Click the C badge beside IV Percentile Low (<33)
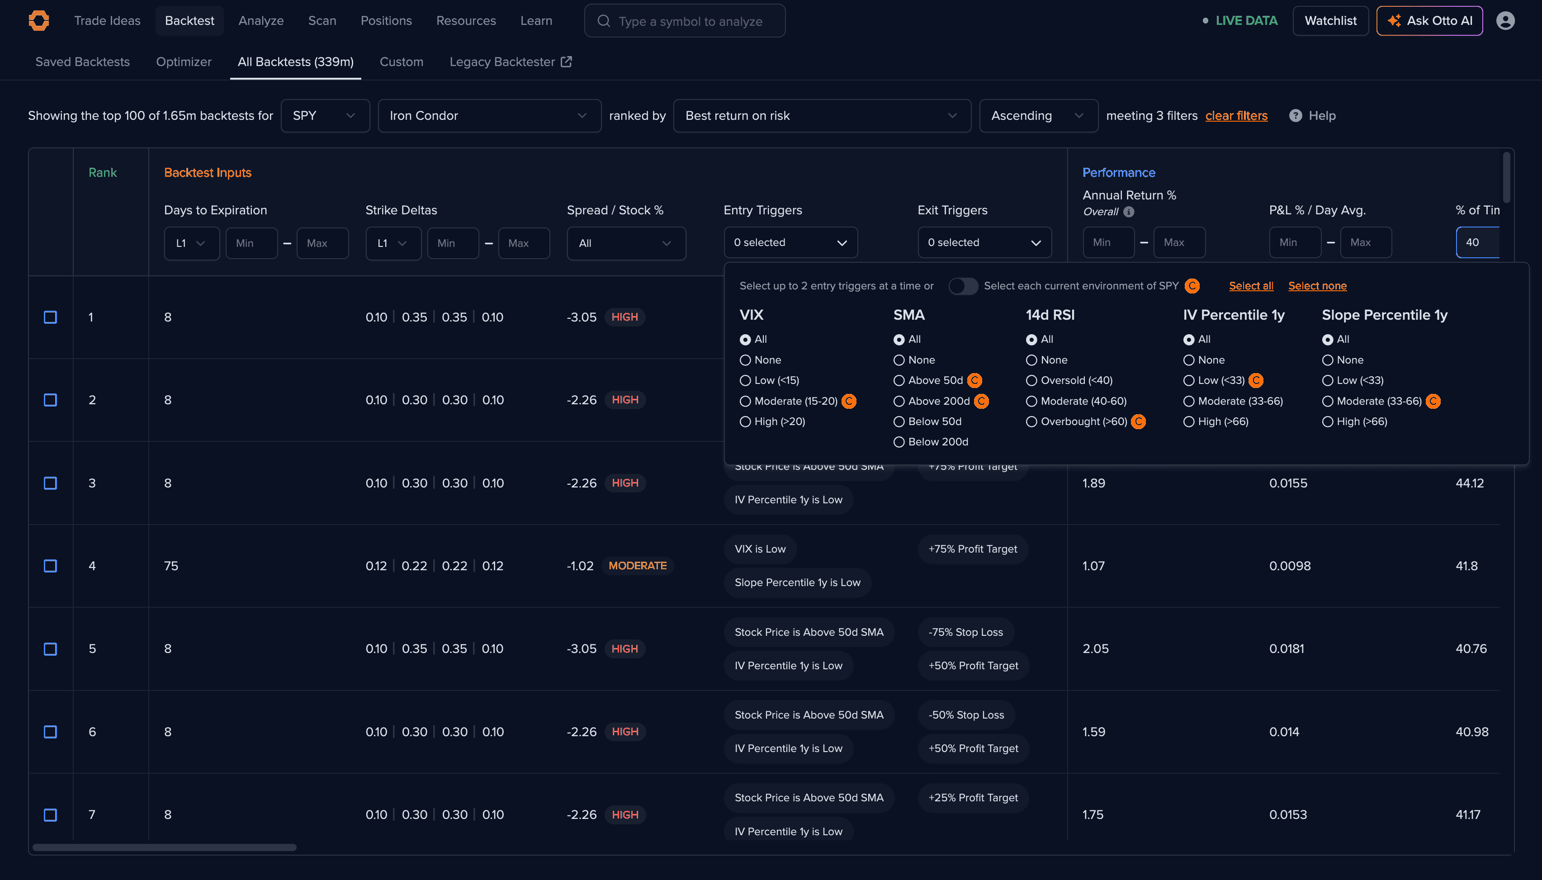The image size is (1542, 880). pyautogui.click(x=1256, y=380)
